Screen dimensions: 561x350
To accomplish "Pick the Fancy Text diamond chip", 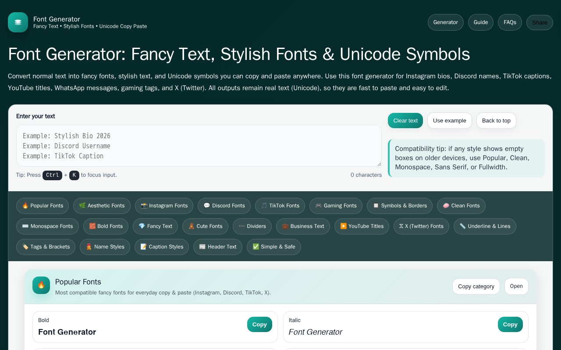I will coord(155,226).
